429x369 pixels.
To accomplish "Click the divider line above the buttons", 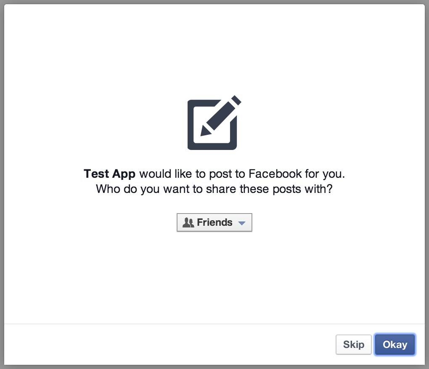I will pos(214,324).
